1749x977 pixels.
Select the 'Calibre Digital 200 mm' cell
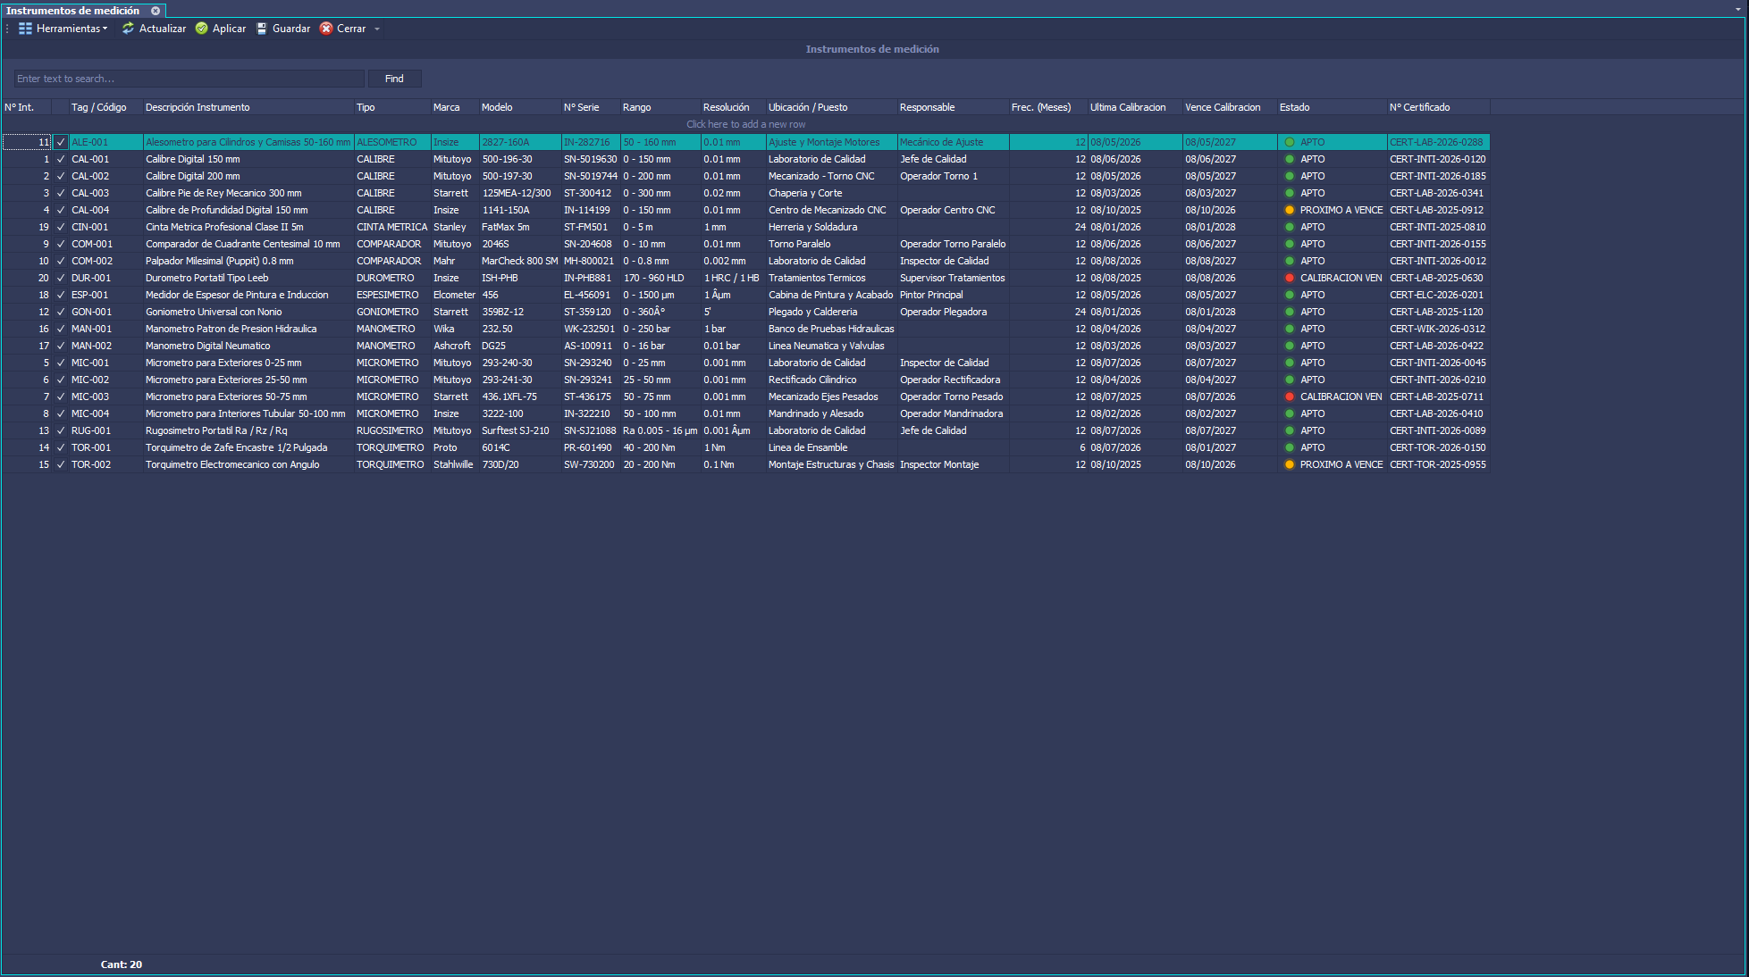click(x=248, y=176)
